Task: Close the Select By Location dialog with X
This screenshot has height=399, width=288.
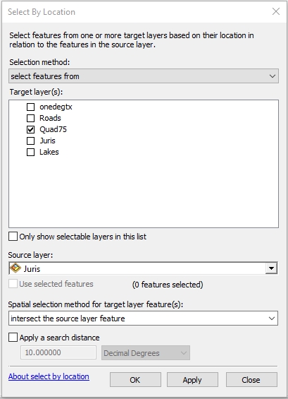Action: click(x=276, y=11)
